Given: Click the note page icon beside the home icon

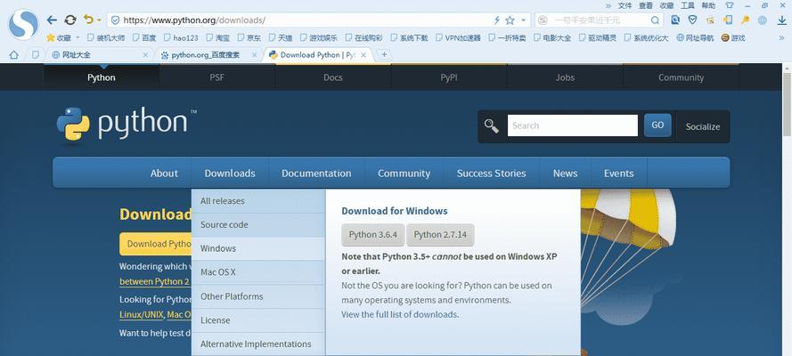Looking at the screenshot, I should [36, 54].
